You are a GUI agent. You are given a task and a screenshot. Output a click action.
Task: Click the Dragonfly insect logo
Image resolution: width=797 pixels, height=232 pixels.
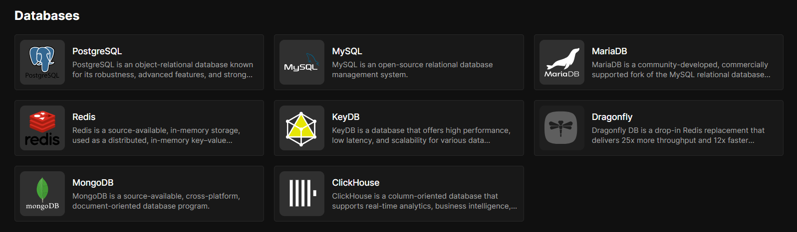(562, 128)
